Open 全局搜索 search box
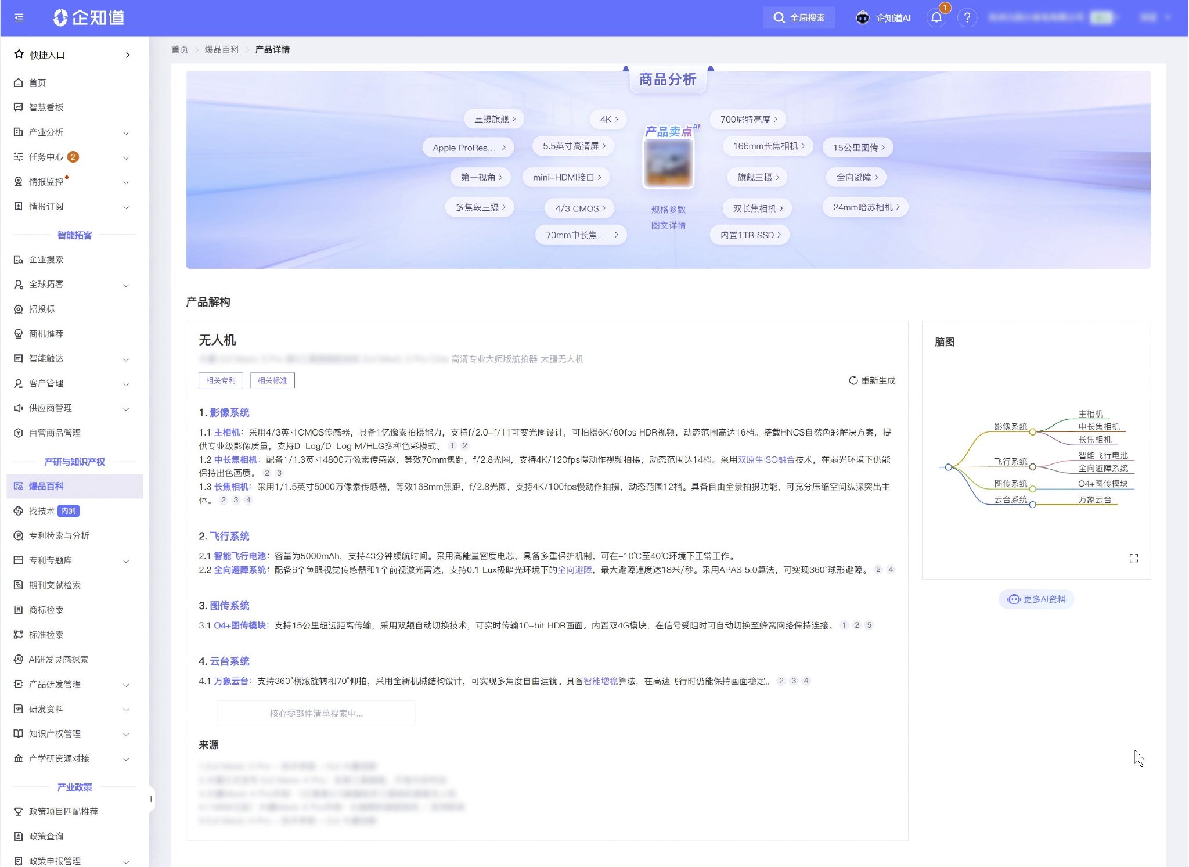1189x867 pixels. click(x=799, y=18)
